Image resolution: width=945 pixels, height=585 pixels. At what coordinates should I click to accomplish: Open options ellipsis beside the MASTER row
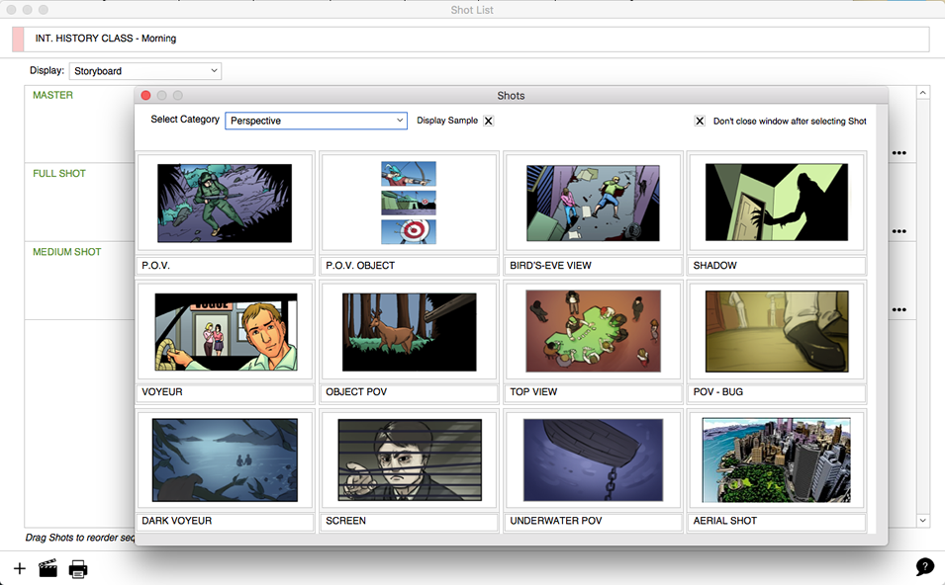tap(900, 153)
